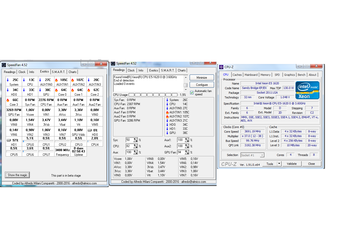Click the Close button in CPU-Z
Screen dimensions: 351x238
(311, 164)
